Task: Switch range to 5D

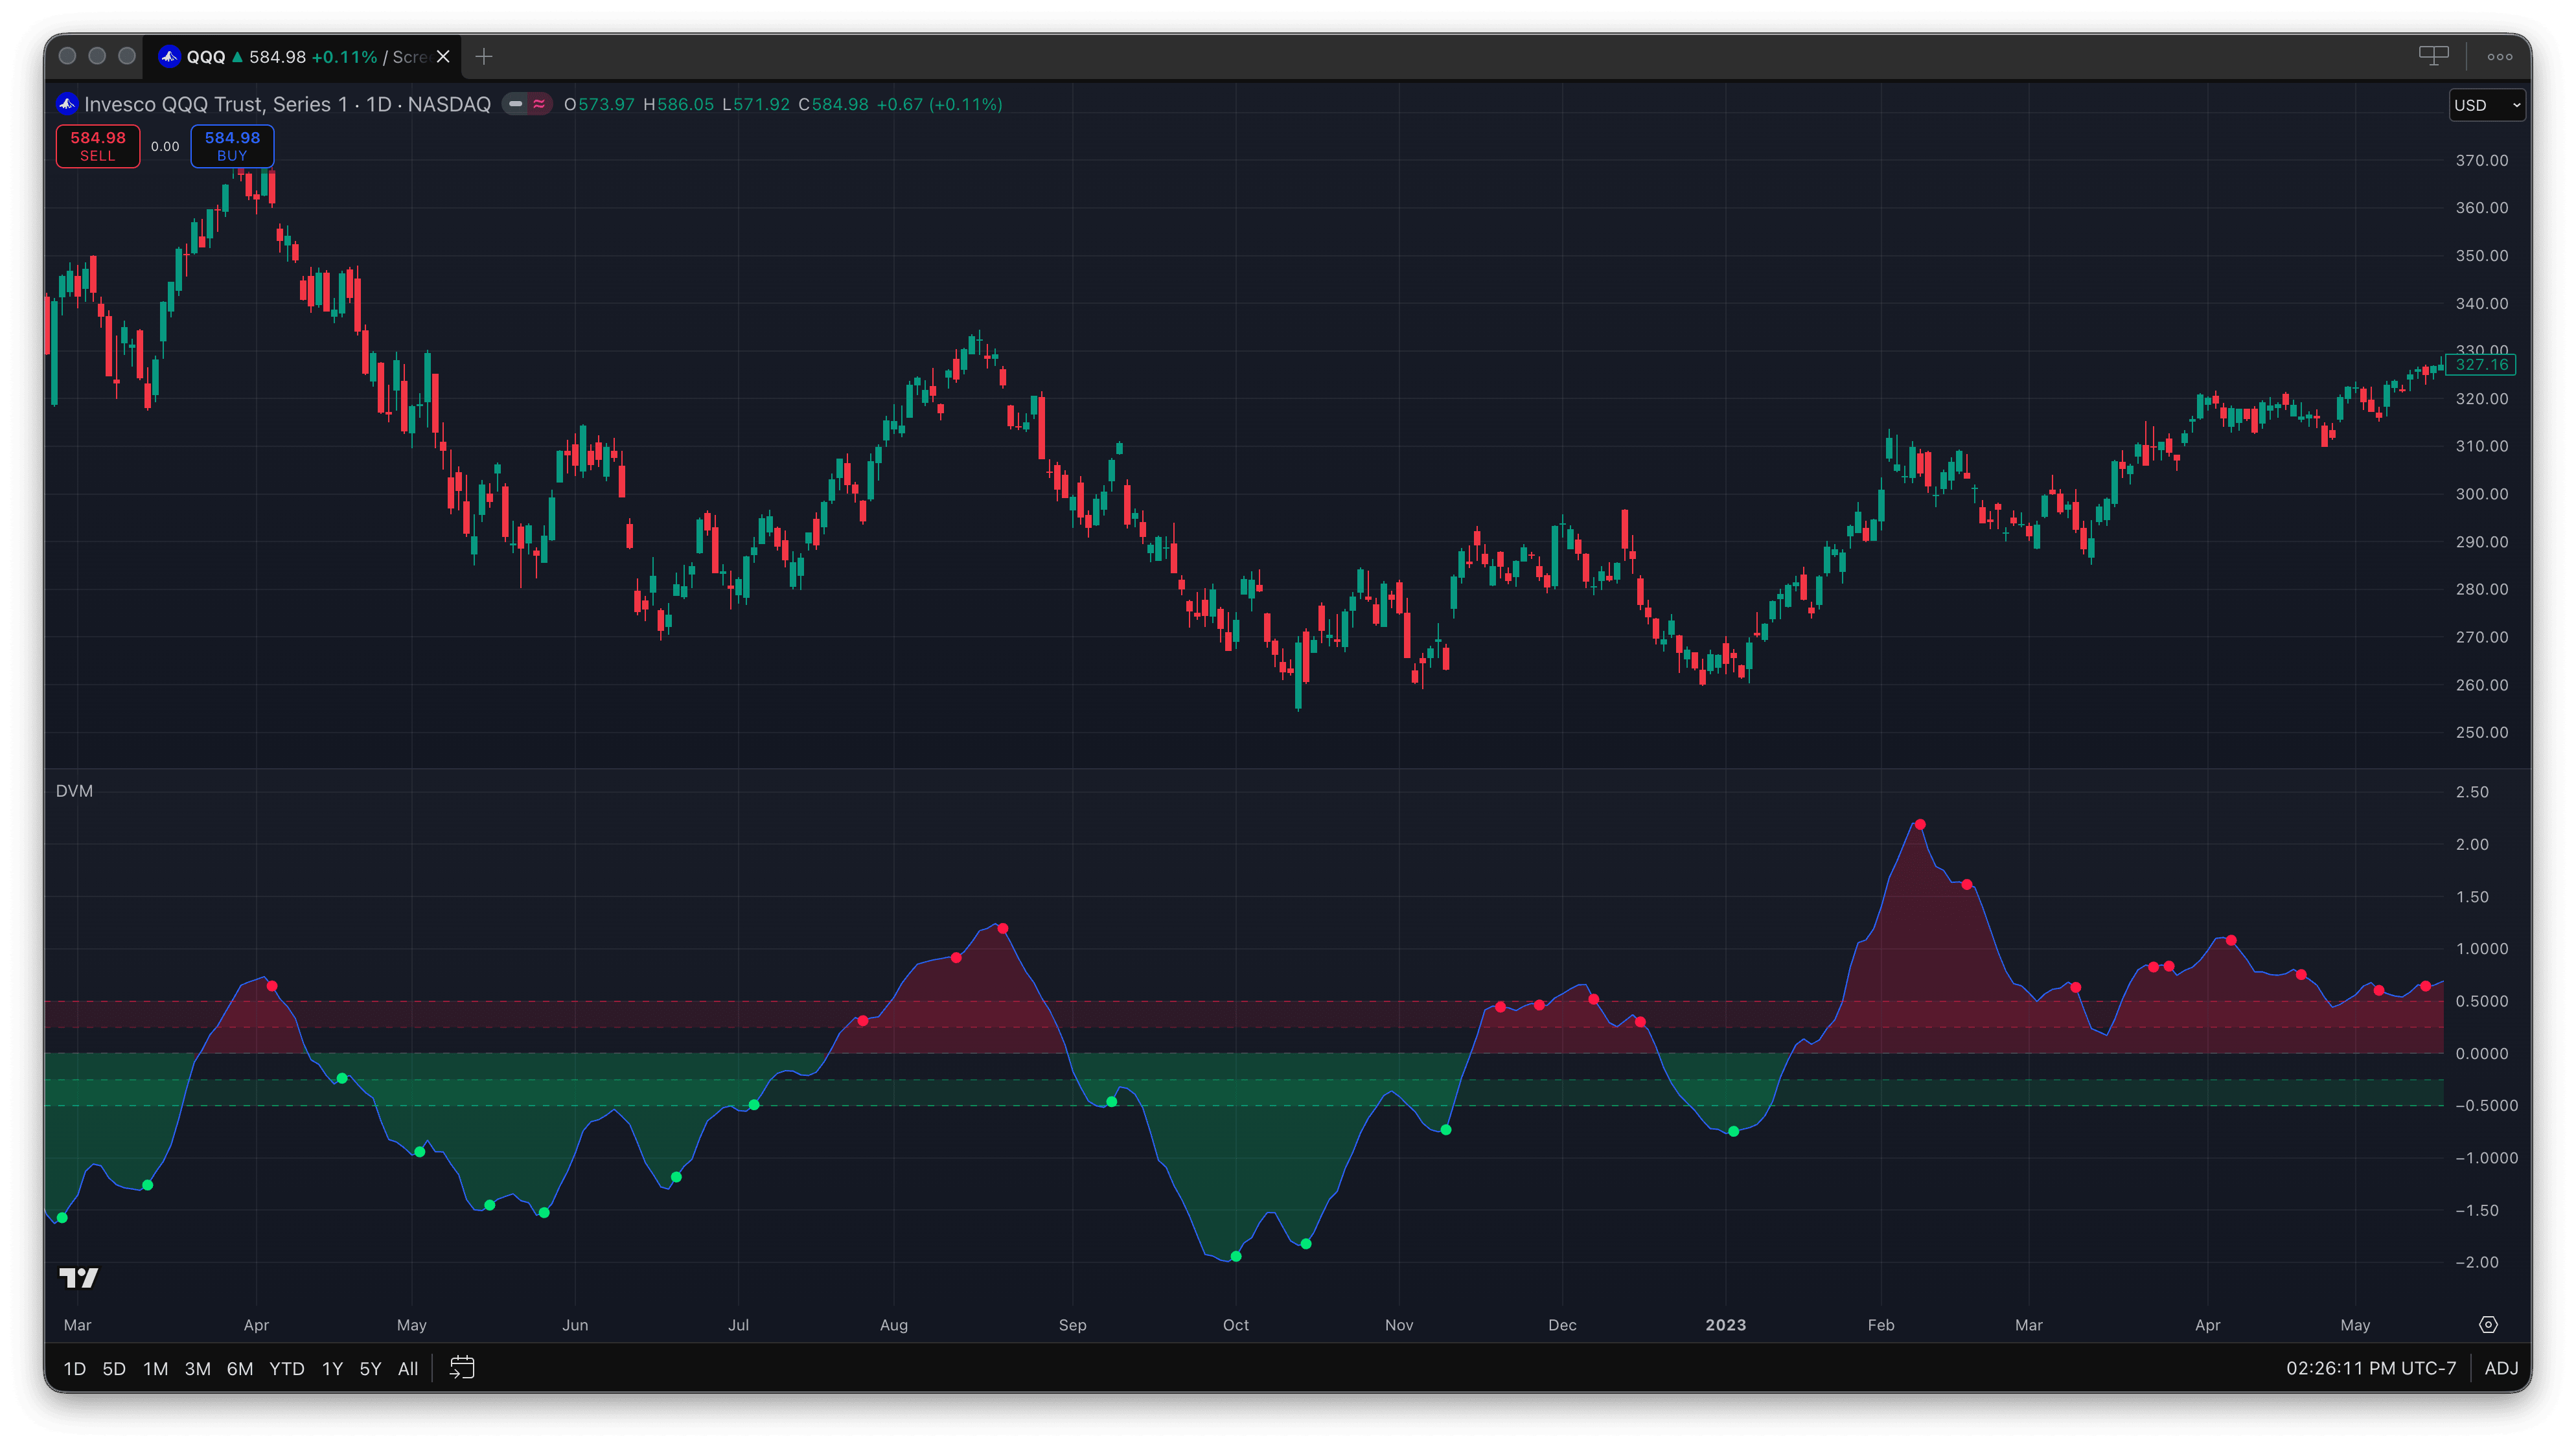Action: [114, 1368]
